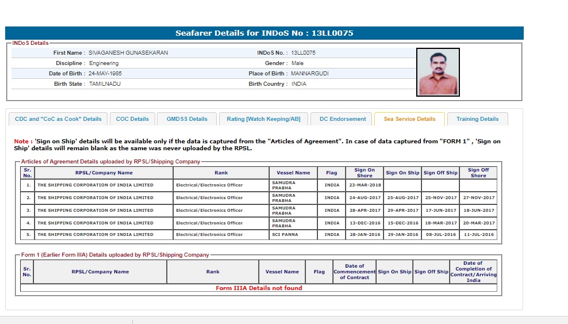Open the GMDSS Details tab
Viewport: 568px width, 324px height.
(x=187, y=119)
